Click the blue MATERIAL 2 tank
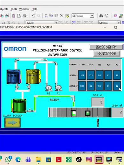 [x=13, y=77]
